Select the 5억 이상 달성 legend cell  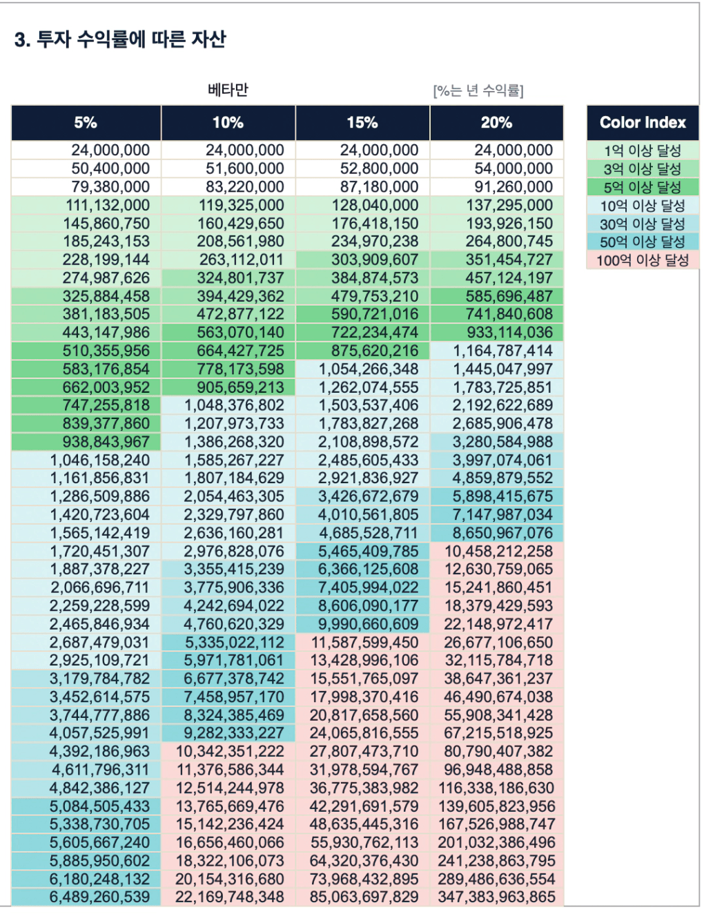point(643,187)
